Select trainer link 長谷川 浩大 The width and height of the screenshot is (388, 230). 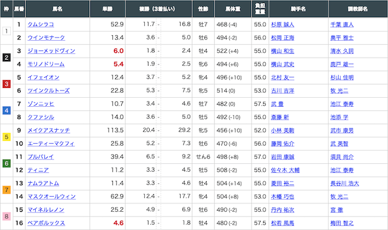(345, 183)
